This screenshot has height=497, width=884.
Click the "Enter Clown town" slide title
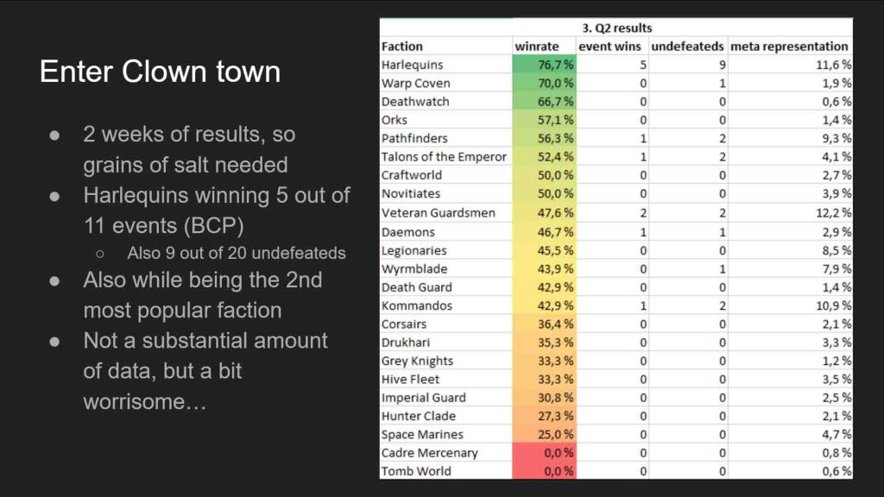(x=160, y=71)
